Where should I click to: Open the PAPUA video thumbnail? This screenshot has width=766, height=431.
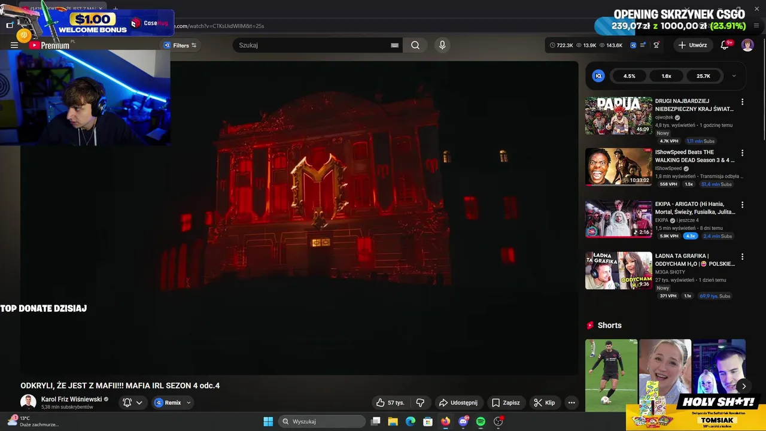pos(619,116)
